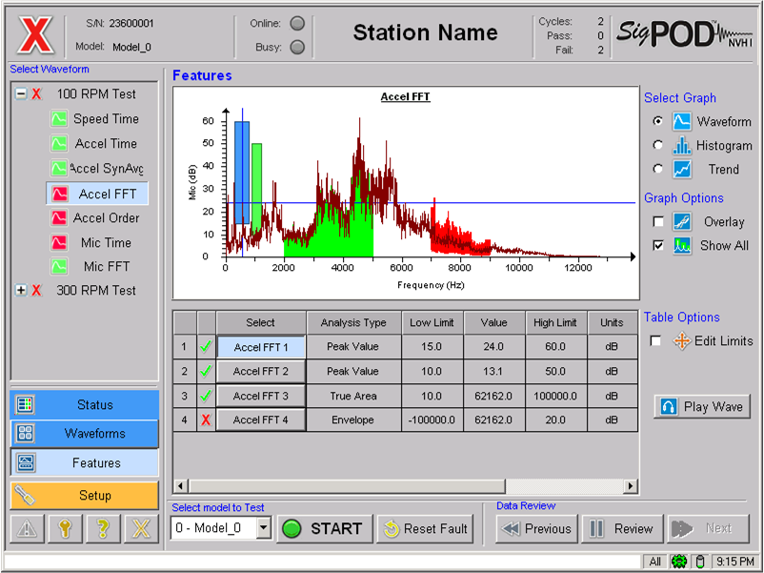The width and height of the screenshot is (764, 573).
Task: Click the table's horizontal scrollbar right arrow
Action: click(x=630, y=486)
